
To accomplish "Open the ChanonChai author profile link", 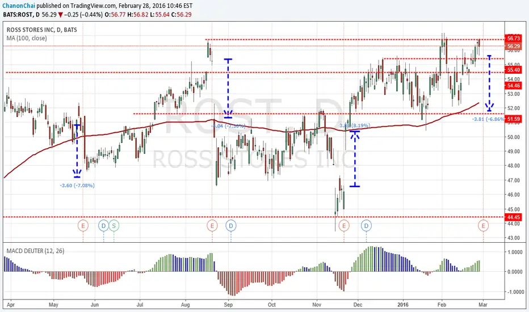I will coord(19,6).
